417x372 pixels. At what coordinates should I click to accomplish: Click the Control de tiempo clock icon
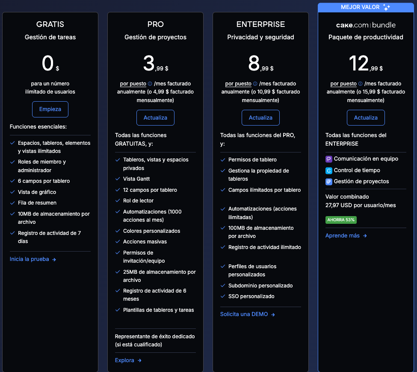[x=329, y=170]
